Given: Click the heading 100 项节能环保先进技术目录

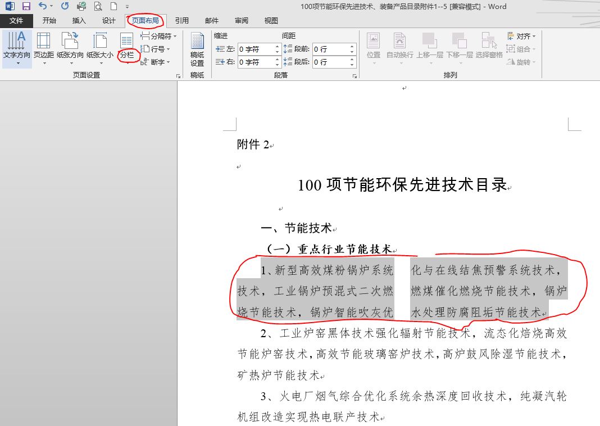Looking at the screenshot, I should coord(403,185).
